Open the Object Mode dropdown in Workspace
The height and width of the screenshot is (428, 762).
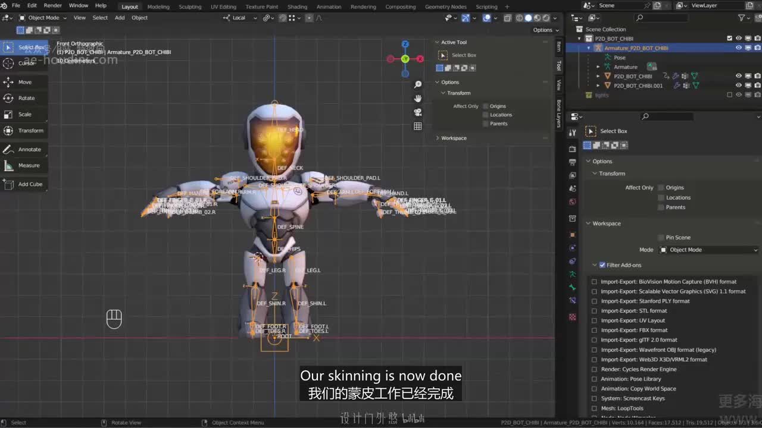pyautogui.click(x=708, y=250)
